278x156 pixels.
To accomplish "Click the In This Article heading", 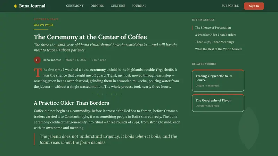I will 203,20.
